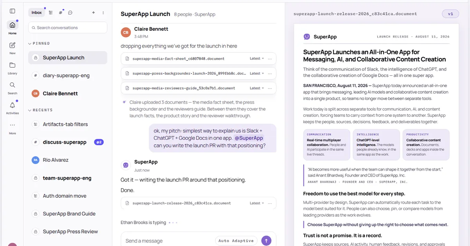The image size is (470, 246).
Task: Open ellipsis menu on press-backgrounder attachment
Action: (x=270, y=73)
